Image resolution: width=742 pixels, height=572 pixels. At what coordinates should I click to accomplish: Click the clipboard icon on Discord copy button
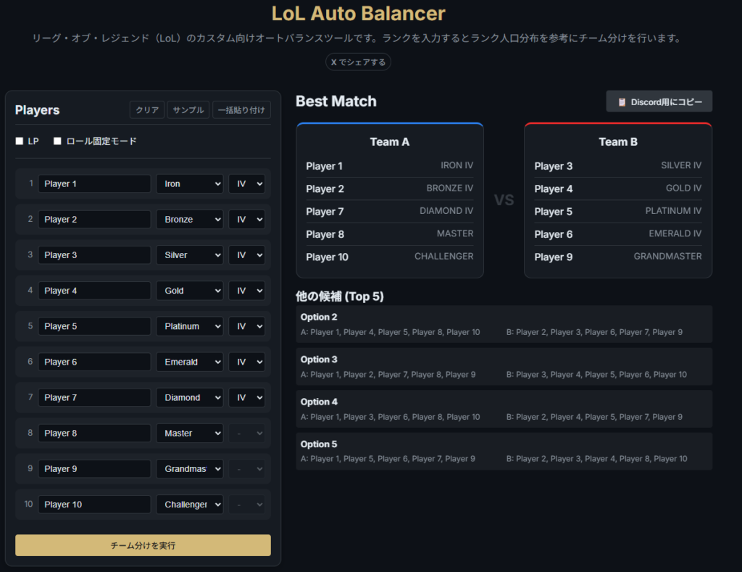(x=622, y=102)
